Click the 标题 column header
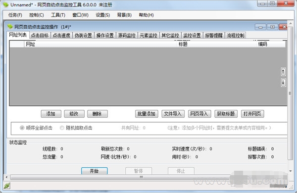Image resolution: width=297 pixels, height=193 pixels. tap(216, 45)
